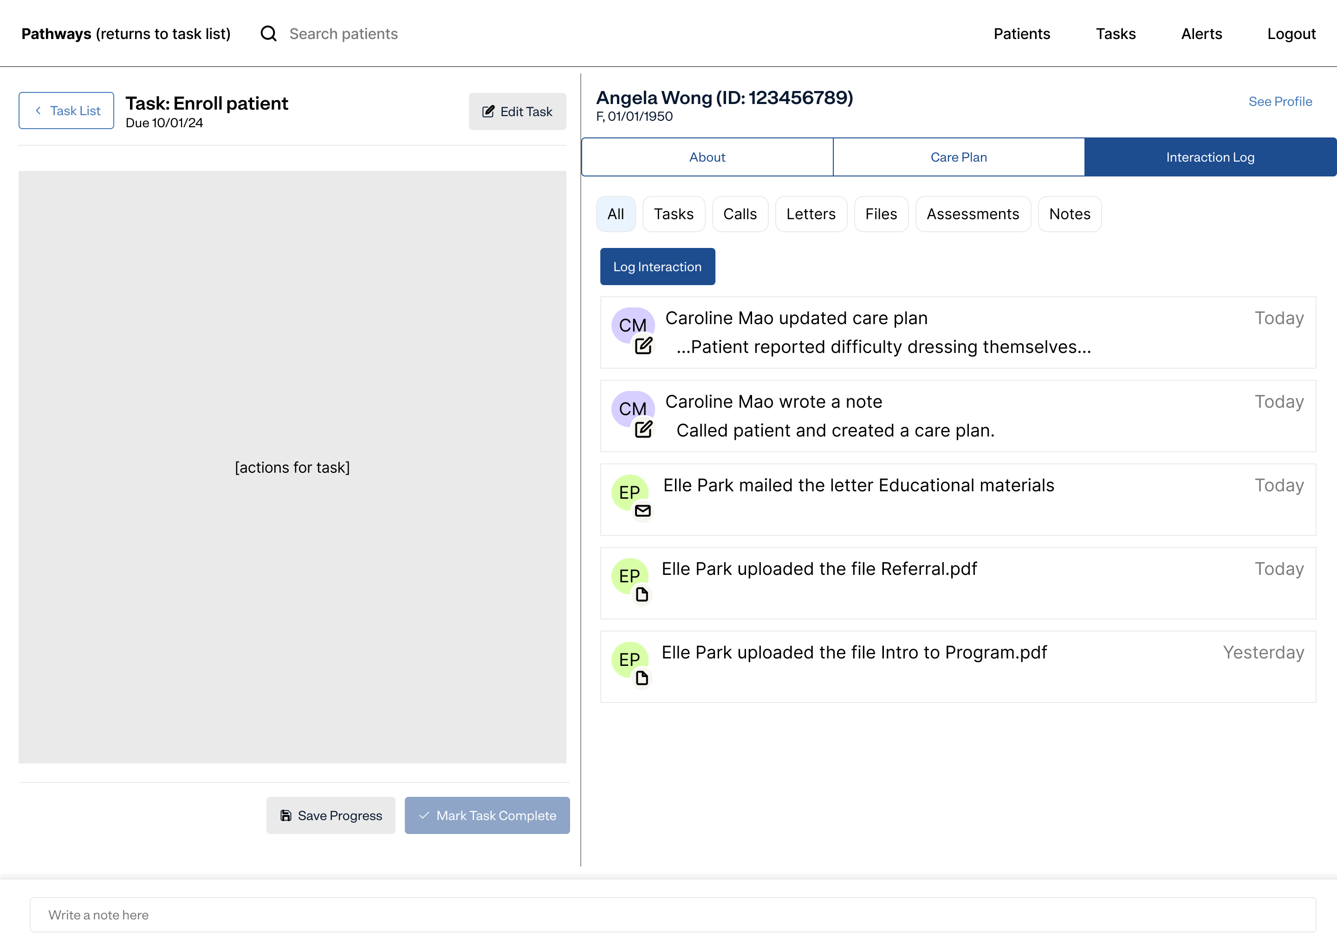Screen dimensions: 1337x951
Task: Click the search magnifier icon
Action: click(268, 33)
